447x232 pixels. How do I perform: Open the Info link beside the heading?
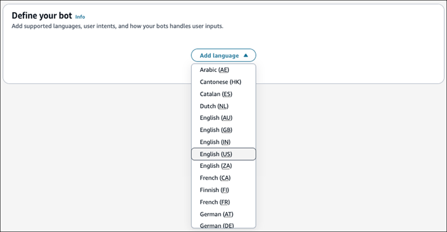tap(80, 17)
